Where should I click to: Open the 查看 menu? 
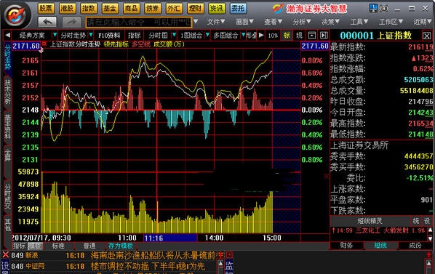pyautogui.click(x=273, y=22)
